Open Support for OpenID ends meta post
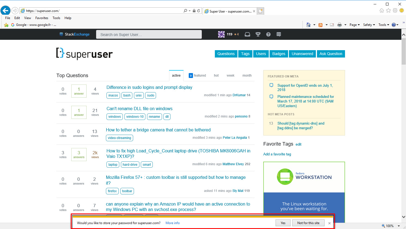Image resolution: width=406 pixels, height=229 pixels. point(305,88)
